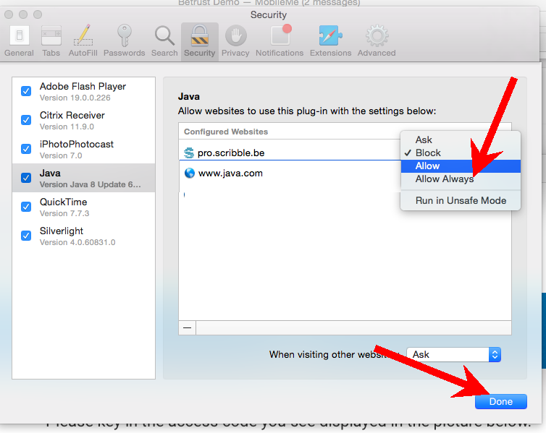Select the pro.scribble.be website row
This screenshot has width=546, height=433.
tap(290, 153)
